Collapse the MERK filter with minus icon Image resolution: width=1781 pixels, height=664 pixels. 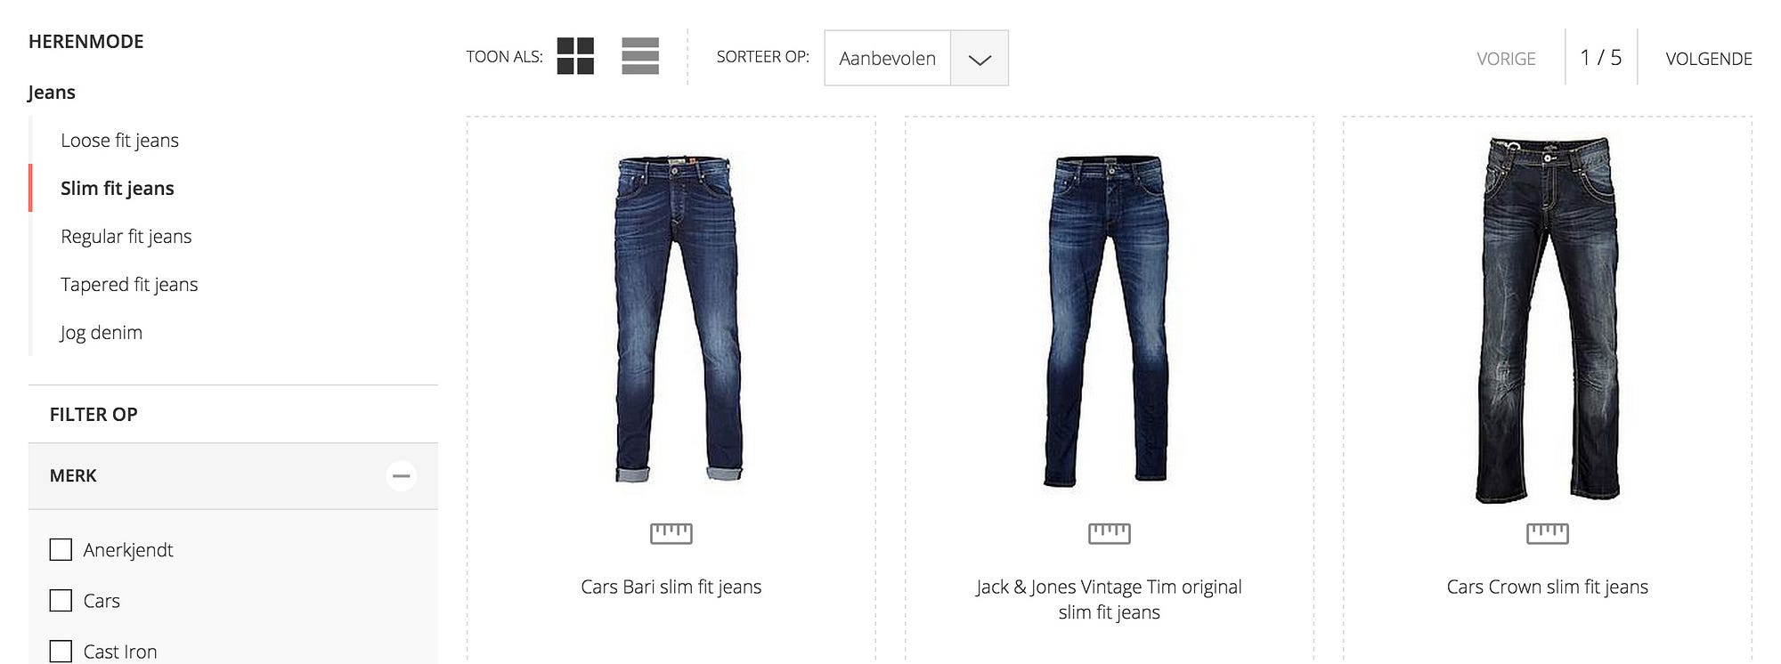click(x=402, y=476)
